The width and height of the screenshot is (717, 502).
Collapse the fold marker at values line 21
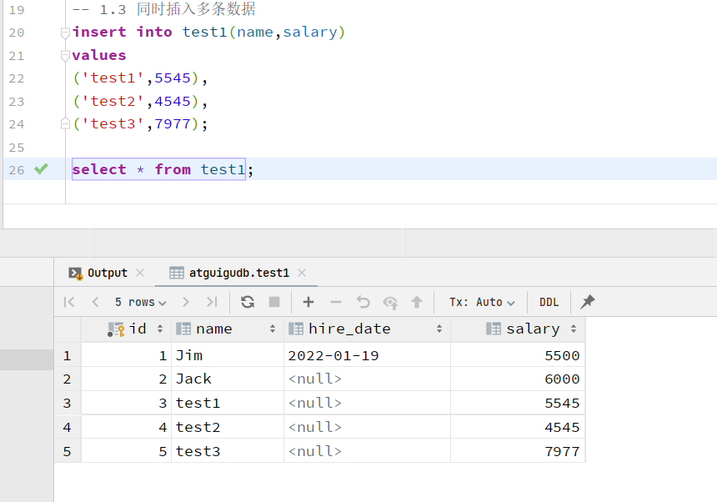(65, 56)
